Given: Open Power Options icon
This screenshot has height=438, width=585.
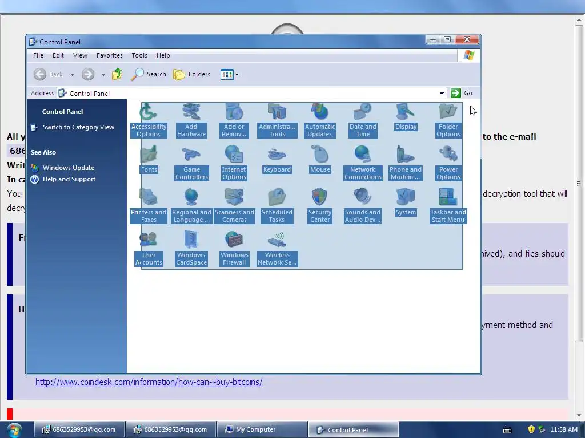Looking at the screenshot, I should tap(448, 163).
